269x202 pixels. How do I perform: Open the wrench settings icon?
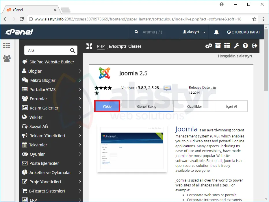(x=236, y=46)
